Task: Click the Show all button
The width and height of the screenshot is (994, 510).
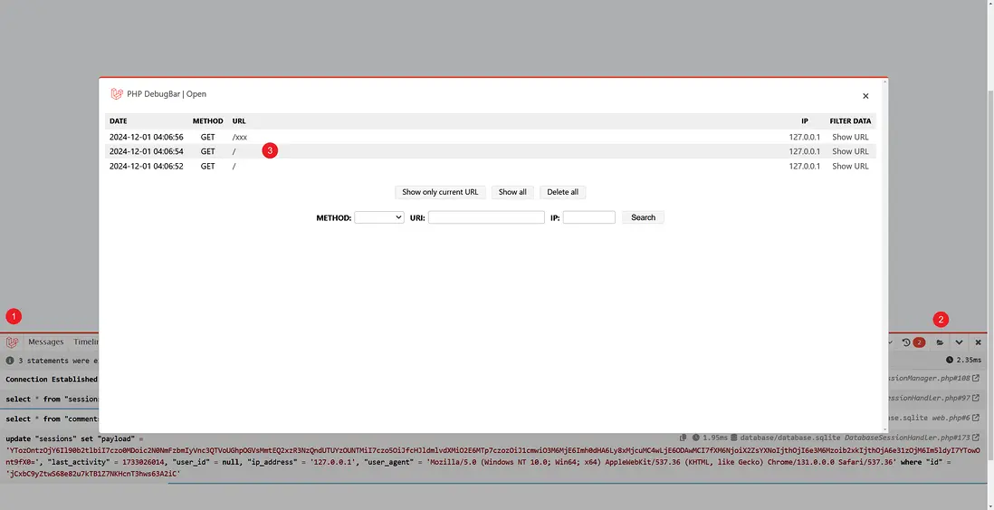Action: click(512, 192)
